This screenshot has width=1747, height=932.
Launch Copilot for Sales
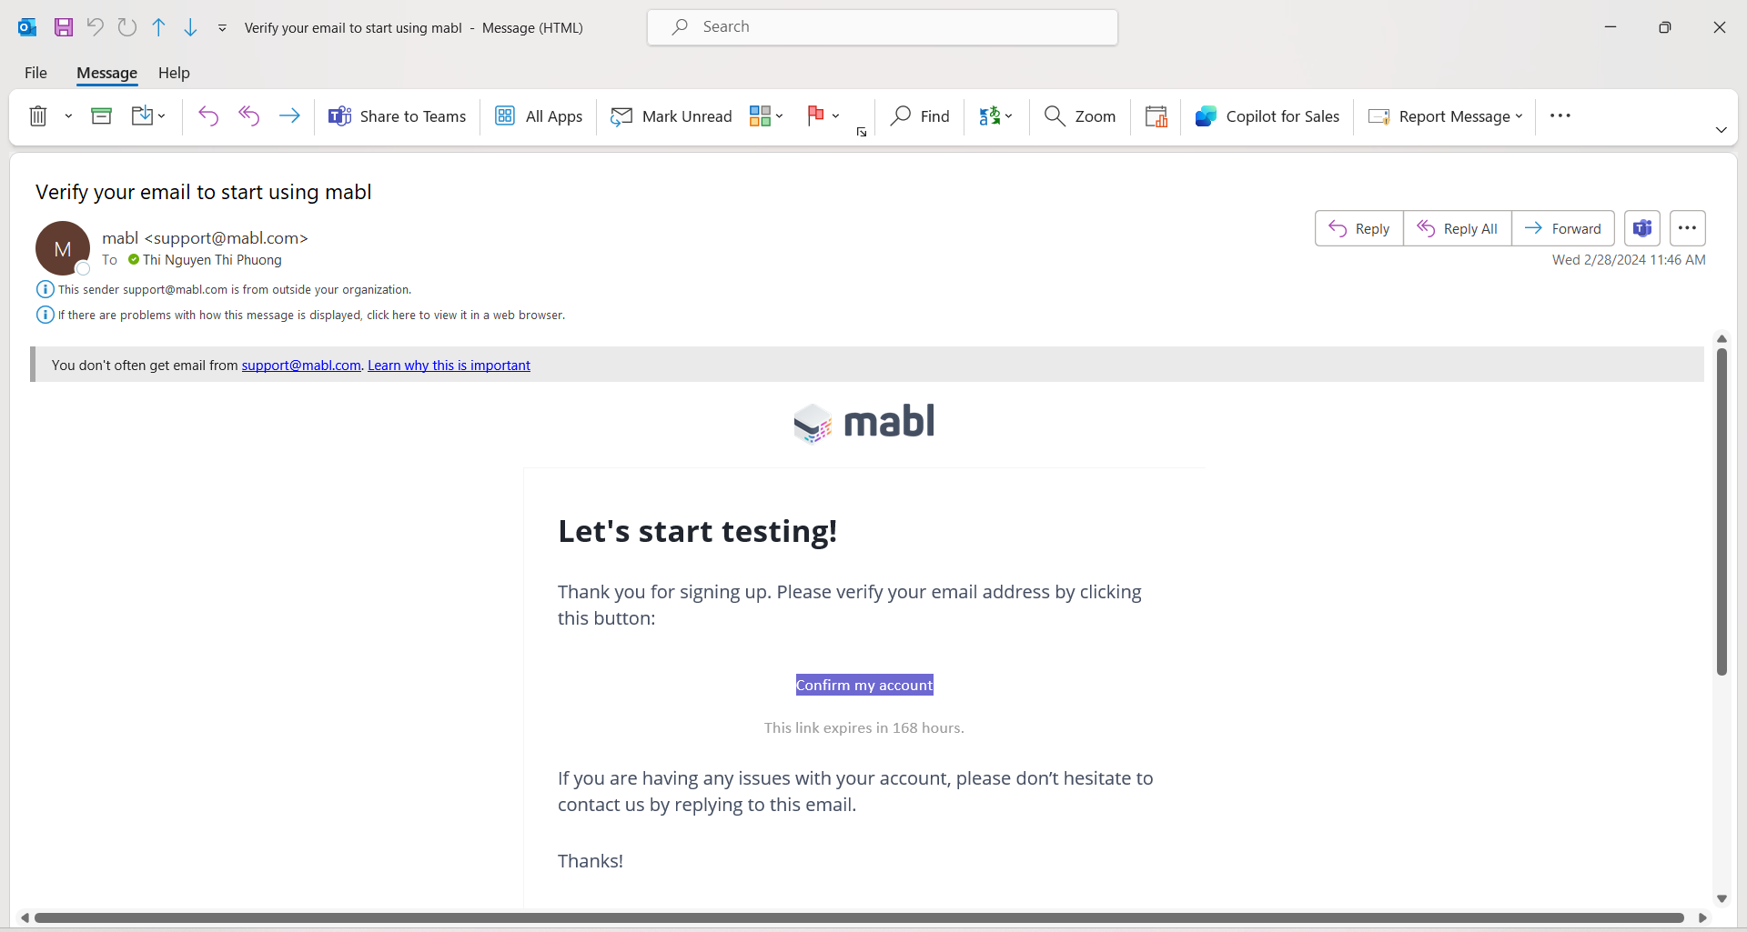click(x=1267, y=115)
